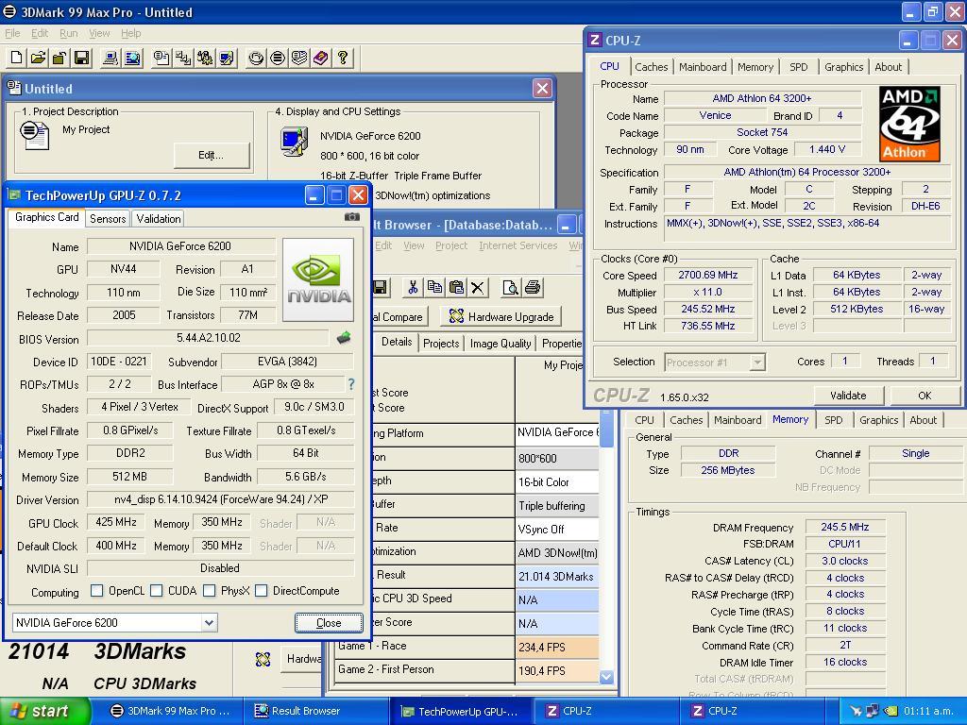Click the DRAM Frequency 245.5 MHz value
Screen dimensions: 967x725
[845, 527]
